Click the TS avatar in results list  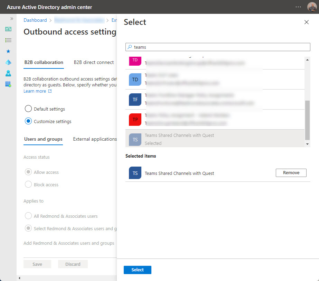tap(135, 140)
